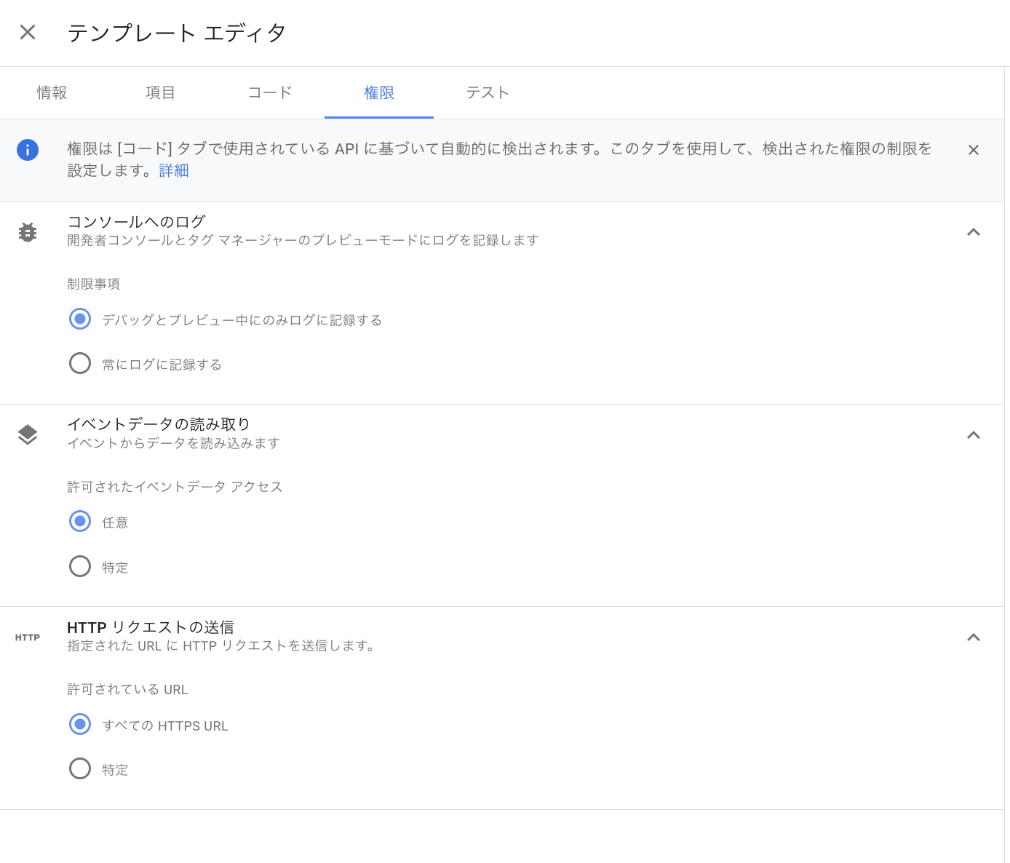Screen dimensions: 1010x863
Task: Click the blue info icon in banner
Action: click(28, 150)
